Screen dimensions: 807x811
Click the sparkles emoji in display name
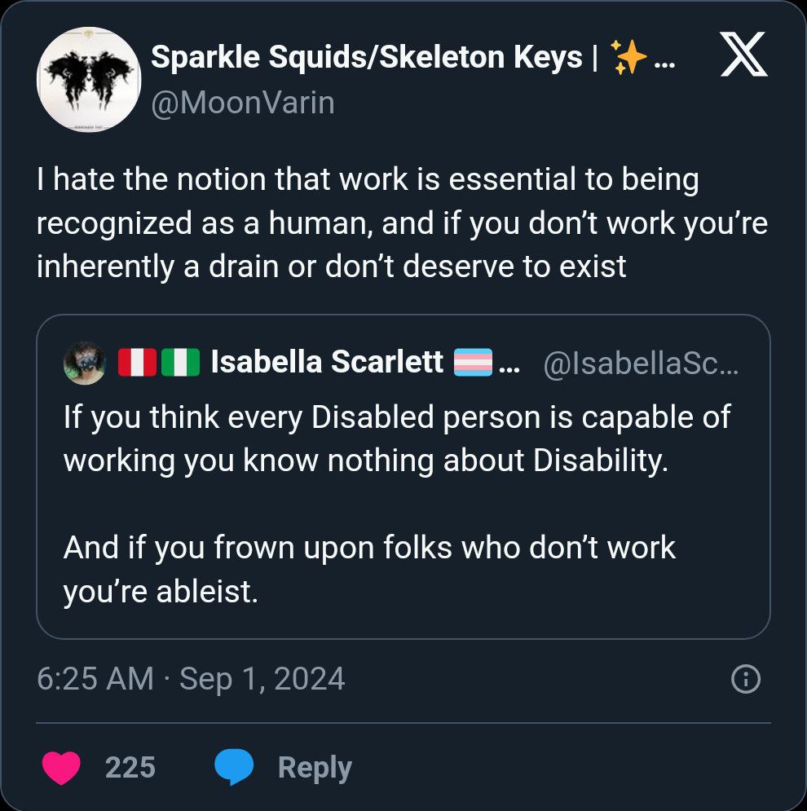[x=628, y=58]
